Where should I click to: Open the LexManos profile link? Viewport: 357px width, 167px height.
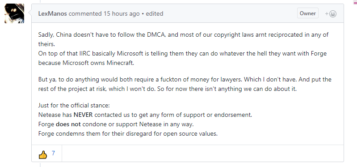point(53,14)
